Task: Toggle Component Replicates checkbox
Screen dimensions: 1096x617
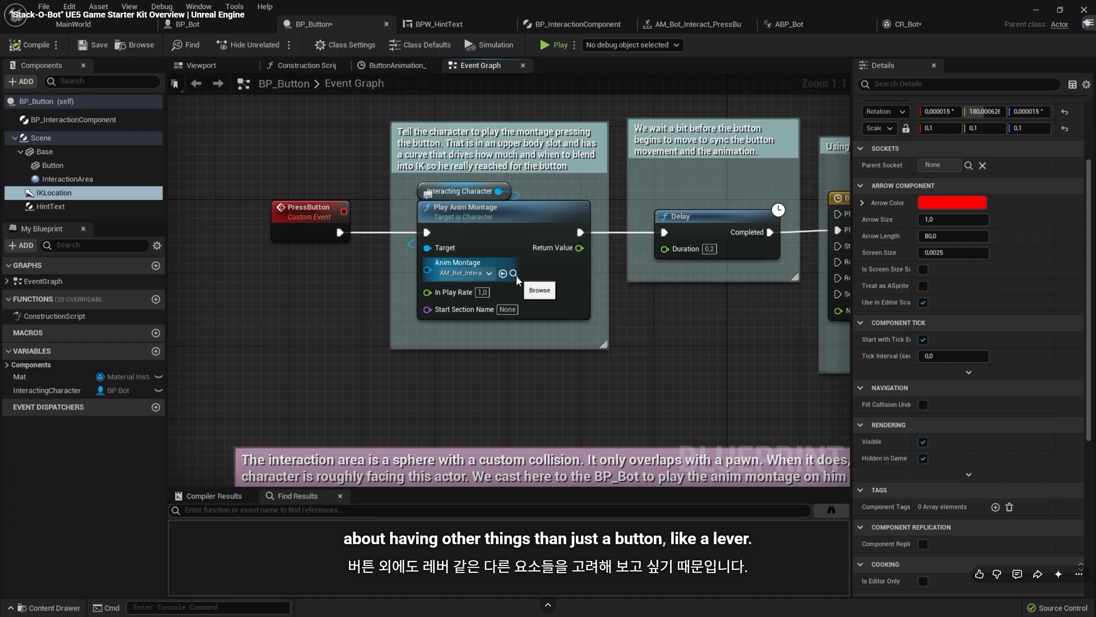Action: coord(923,544)
